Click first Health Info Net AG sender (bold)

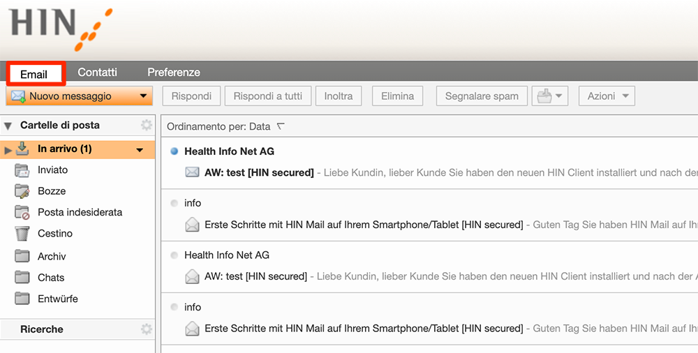[x=229, y=151]
